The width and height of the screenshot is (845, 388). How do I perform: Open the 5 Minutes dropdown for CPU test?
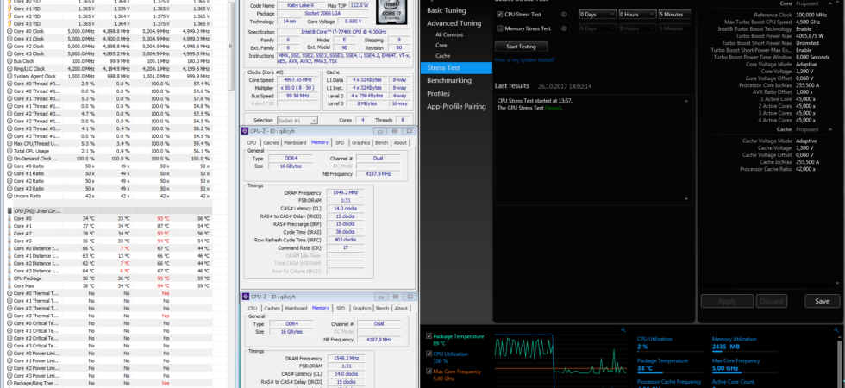(674, 15)
